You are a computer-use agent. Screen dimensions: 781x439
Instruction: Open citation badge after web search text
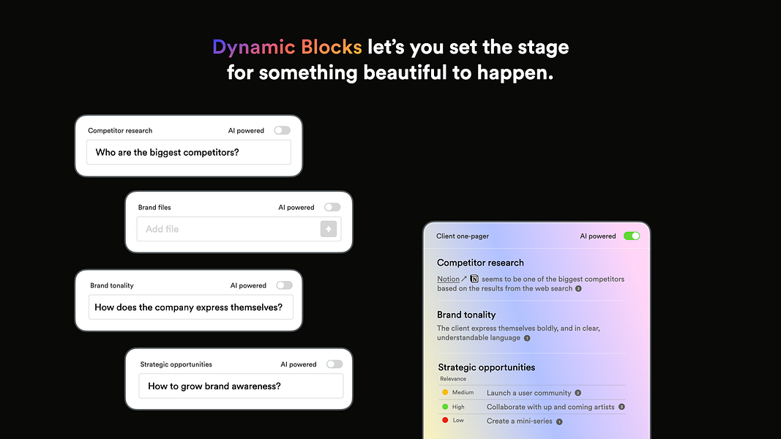(578, 289)
